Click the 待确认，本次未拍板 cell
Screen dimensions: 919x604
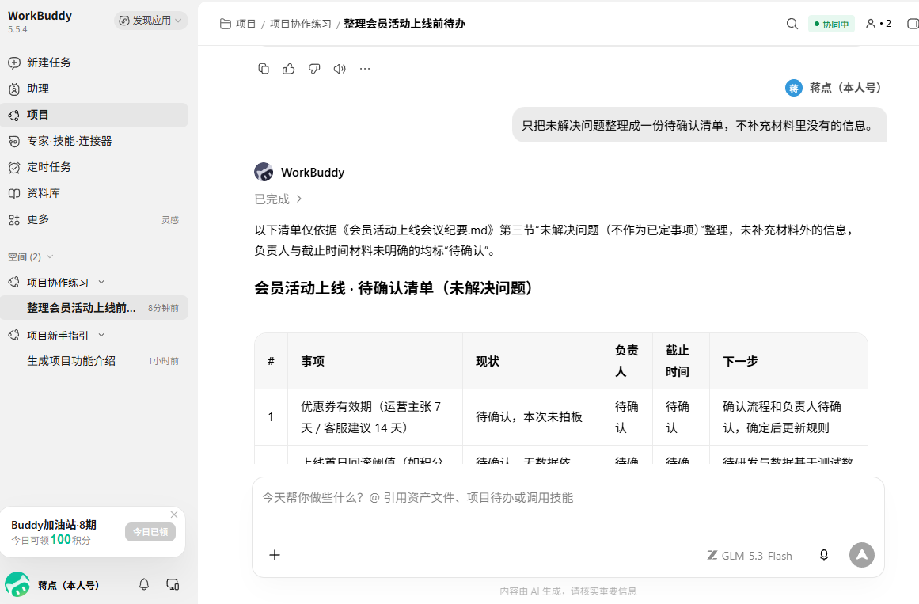532,417
